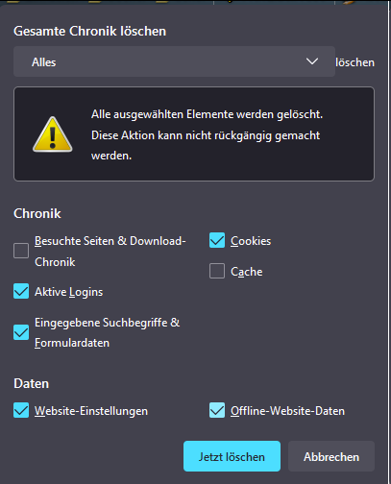The image size is (391, 484).
Task: Enable "Besuchte Seiten & Download-Chronik" checkbox
Action: [x=21, y=251]
